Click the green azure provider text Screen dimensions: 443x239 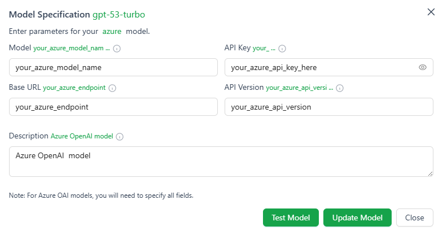pyautogui.click(x=112, y=32)
